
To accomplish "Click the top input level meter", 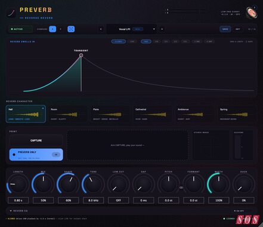I will point(186,10).
